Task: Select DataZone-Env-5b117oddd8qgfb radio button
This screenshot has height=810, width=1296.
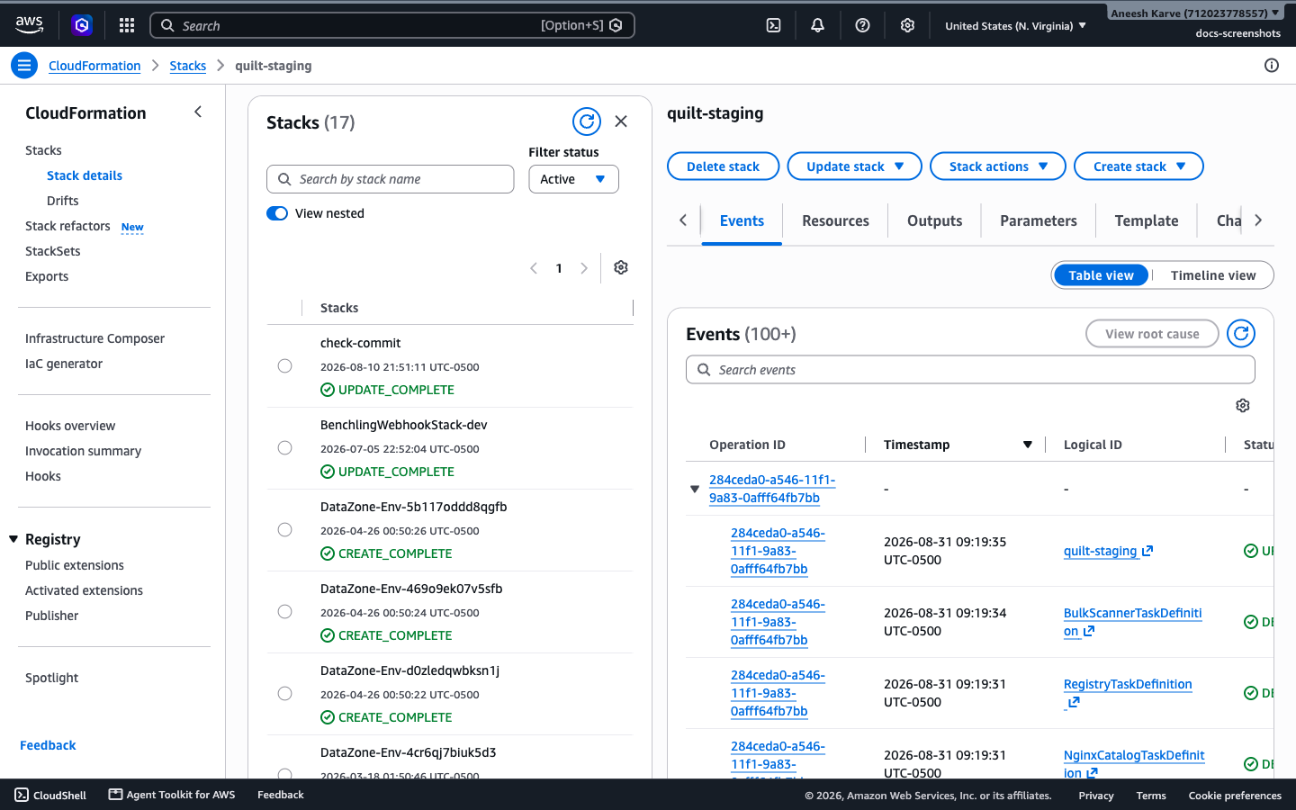Action: [x=284, y=529]
